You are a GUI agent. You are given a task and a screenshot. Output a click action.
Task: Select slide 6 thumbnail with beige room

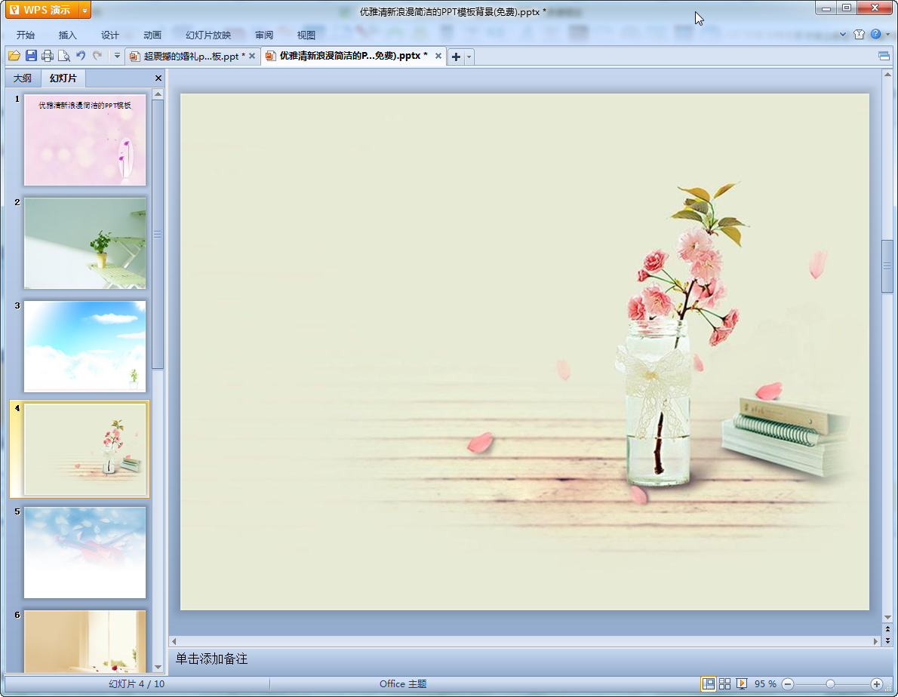(x=85, y=641)
